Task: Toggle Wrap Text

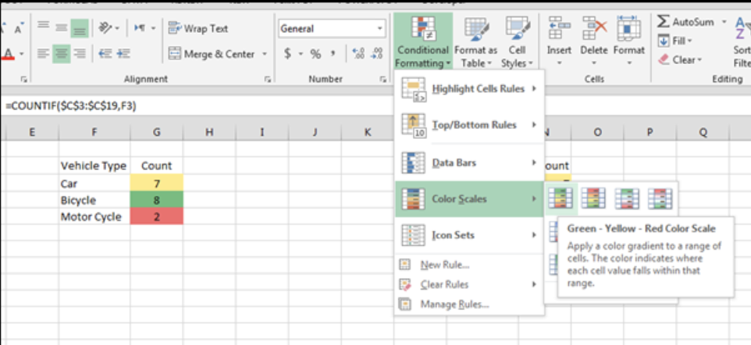Action: (x=198, y=28)
